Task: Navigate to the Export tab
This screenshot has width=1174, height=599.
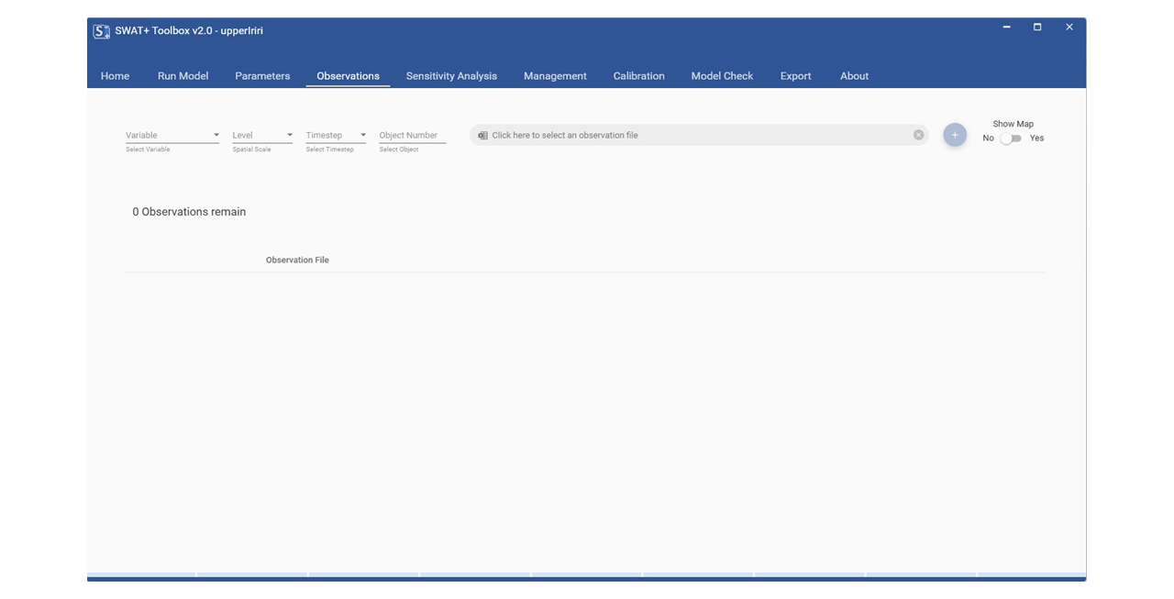Action: (795, 76)
